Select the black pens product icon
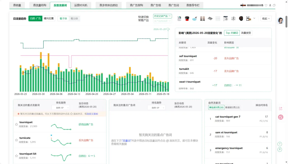288x164 pixels. [210, 19]
